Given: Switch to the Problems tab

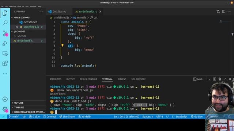Looking at the screenshot, I should pos(56,79).
